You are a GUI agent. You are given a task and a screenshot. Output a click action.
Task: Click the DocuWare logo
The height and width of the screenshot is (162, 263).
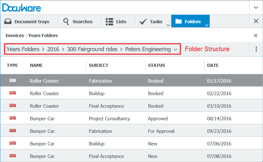click(23, 8)
